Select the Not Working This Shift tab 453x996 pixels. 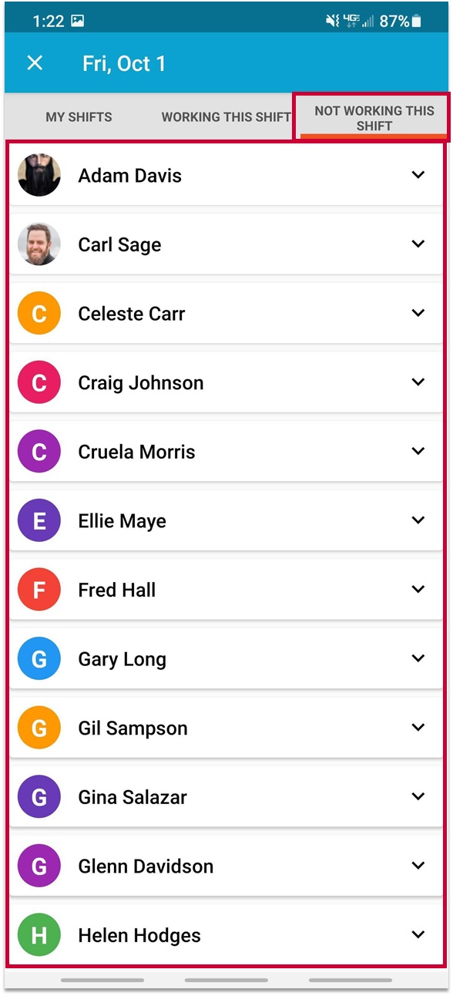374,118
